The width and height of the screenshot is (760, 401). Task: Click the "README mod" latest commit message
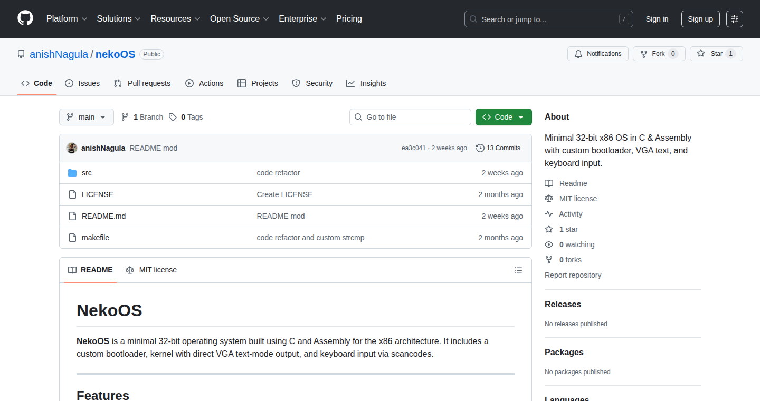pyautogui.click(x=154, y=148)
